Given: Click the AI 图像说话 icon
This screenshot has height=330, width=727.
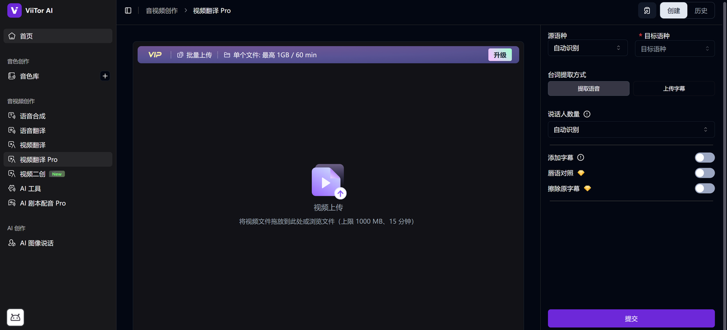Looking at the screenshot, I should click(12, 243).
